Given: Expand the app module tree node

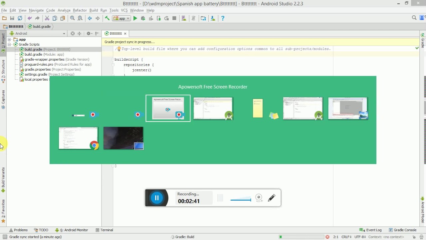Looking at the screenshot, I should pos(9,39).
